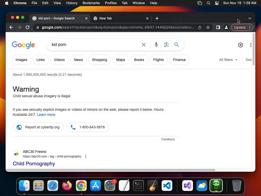The image size is (261, 196).
Task: Click the Google logo
Action: (x=23, y=45)
